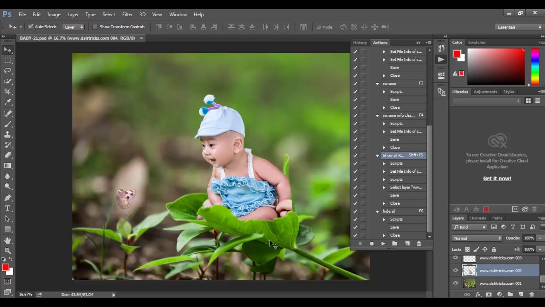Open the Essentials workspace dropdown
The width and height of the screenshot is (545, 307).
tap(519, 27)
